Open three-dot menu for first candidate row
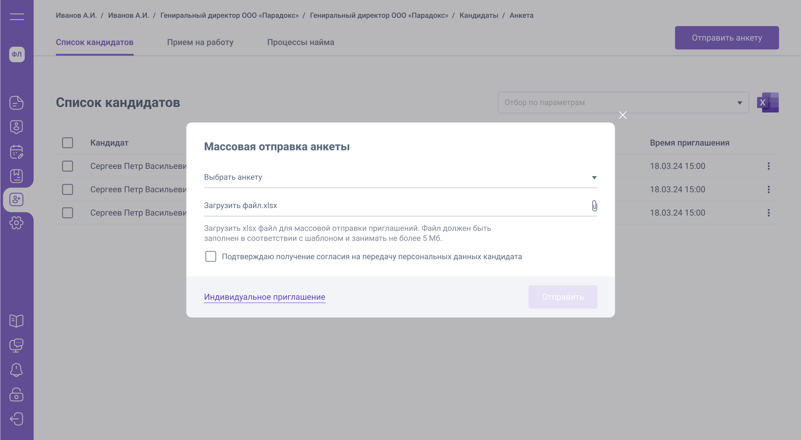This screenshot has width=801, height=440. (x=769, y=166)
